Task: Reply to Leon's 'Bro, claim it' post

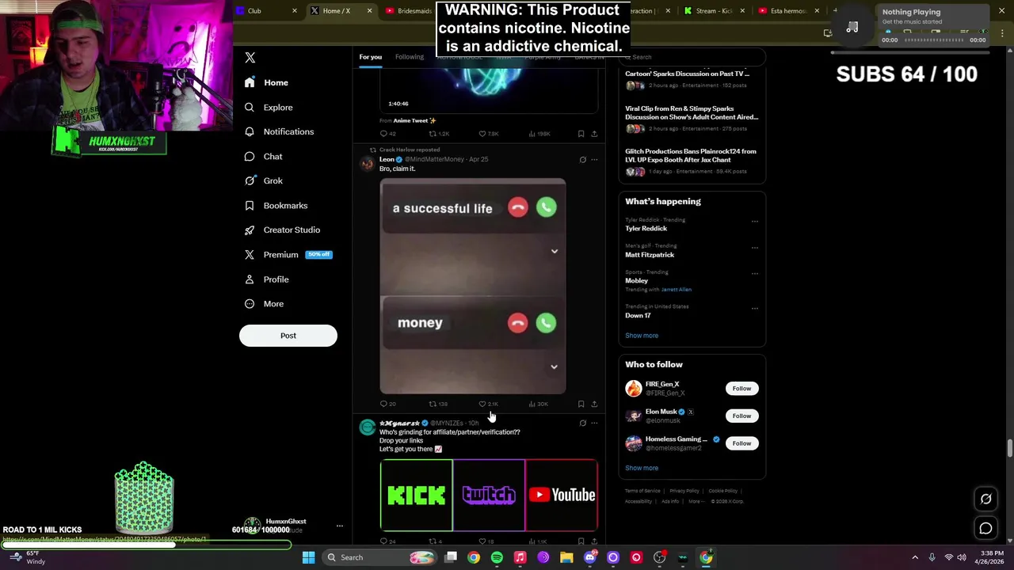Action: point(387,404)
